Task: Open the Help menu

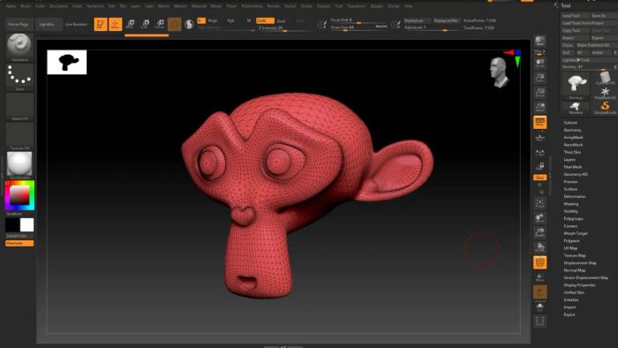Action: 409,6
